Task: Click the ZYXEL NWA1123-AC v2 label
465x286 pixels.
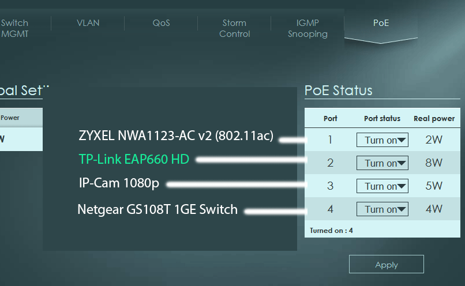Action: [x=176, y=137]
